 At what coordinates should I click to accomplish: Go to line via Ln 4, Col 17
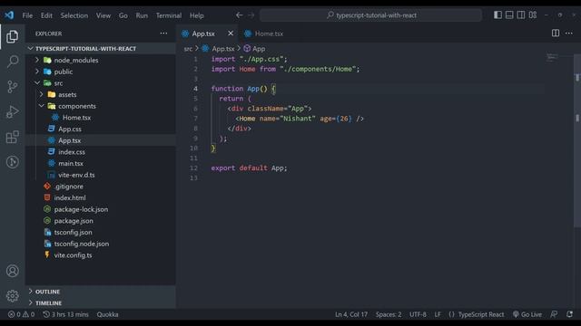pyautogui.click(x=351, y=314)
